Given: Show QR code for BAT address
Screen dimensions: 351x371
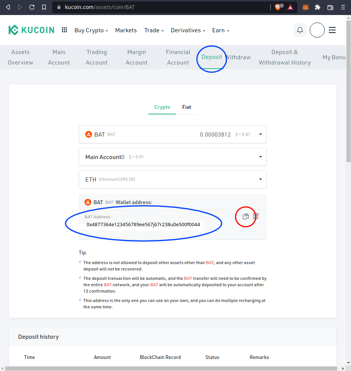Looking at the screenshot, I should [256, 216].
